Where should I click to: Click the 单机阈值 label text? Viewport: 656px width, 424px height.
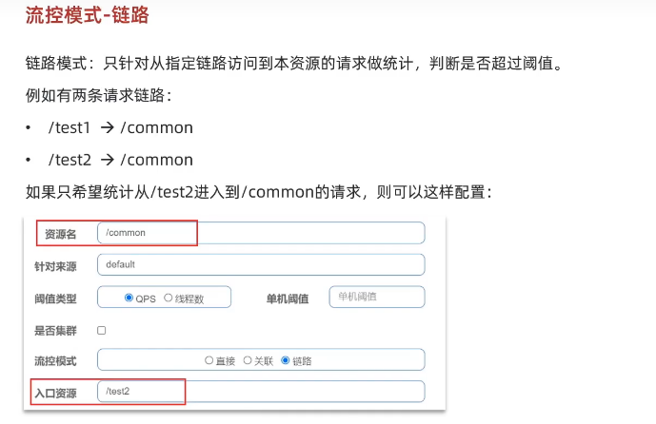tap(288, 299)
